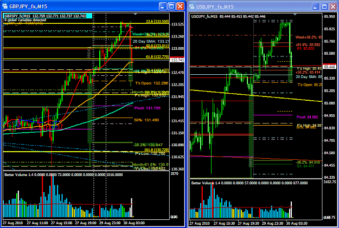Click '0 global variables detected' text
The image size is (339, 228).
(x=25, y=20)
